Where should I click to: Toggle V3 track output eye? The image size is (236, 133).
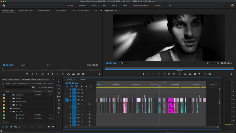pos(82,93)
